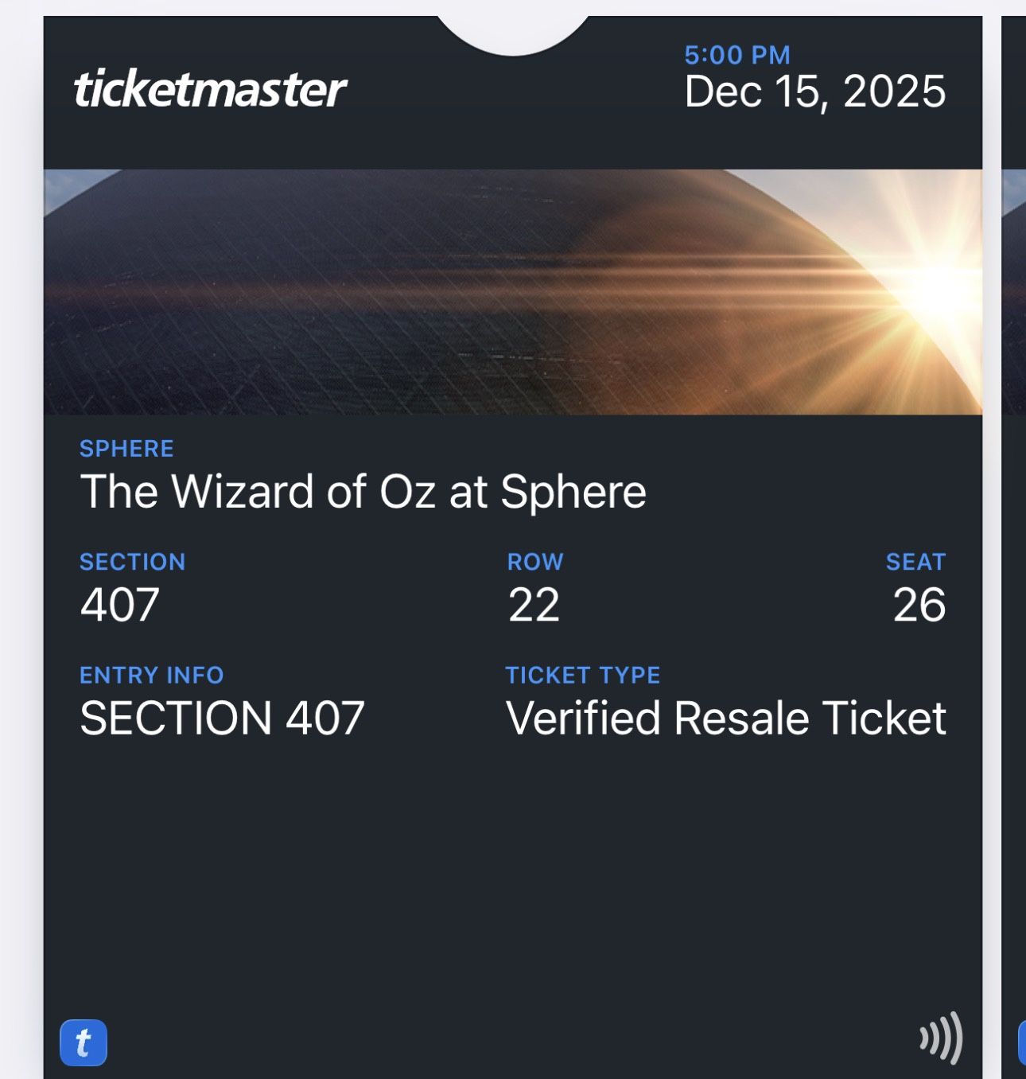
Task: Click the ticketmaster logo in the header
Action: pos(210,88)
